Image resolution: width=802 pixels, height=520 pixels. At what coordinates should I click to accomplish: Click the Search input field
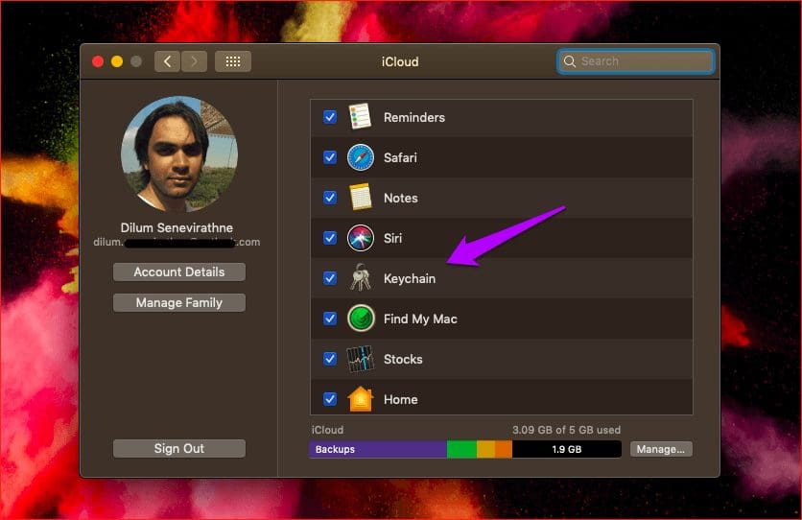(636, 61)
